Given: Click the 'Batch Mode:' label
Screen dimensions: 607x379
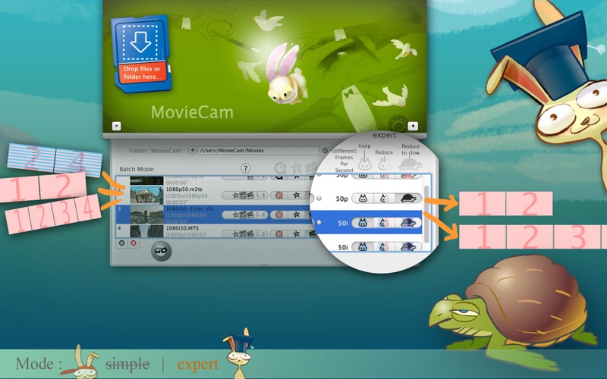Looking at the screenshot, I should tap(137, 169).
